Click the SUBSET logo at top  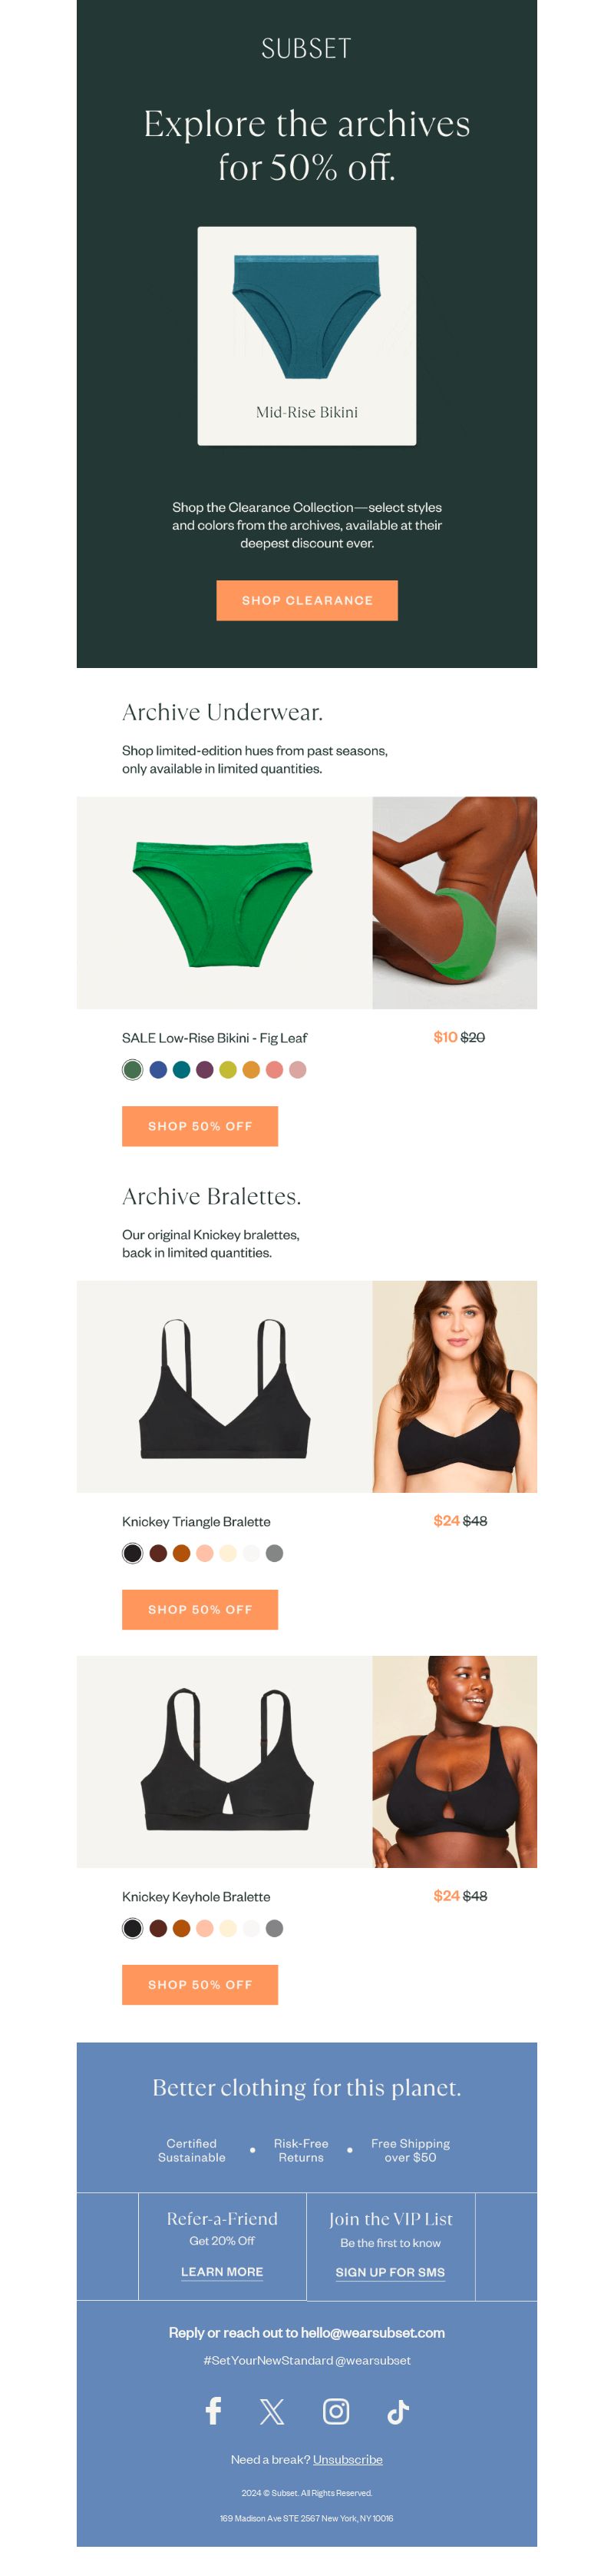(x=306, y=48)
